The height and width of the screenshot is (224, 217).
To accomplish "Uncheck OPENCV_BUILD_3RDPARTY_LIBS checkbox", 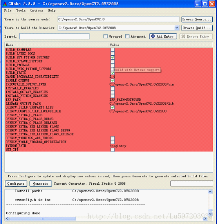I will 112,107.
